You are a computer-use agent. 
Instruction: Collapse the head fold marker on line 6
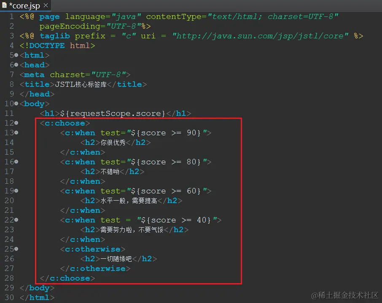pyautogui.click(x=16, y=65)
